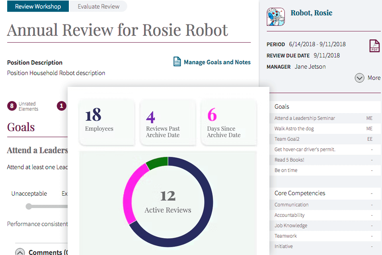Select the Communication competency row
The height and width of the screenshot is (255, 382).
point(292,205)
